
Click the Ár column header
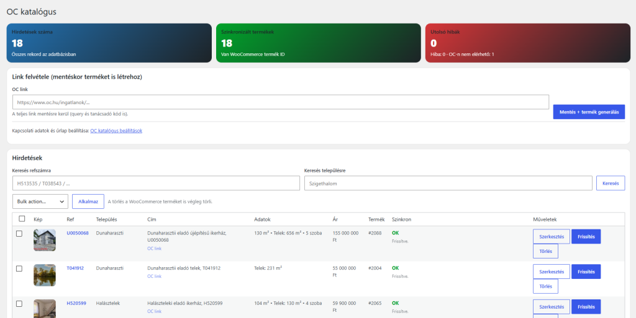click(x=335, y=219)
